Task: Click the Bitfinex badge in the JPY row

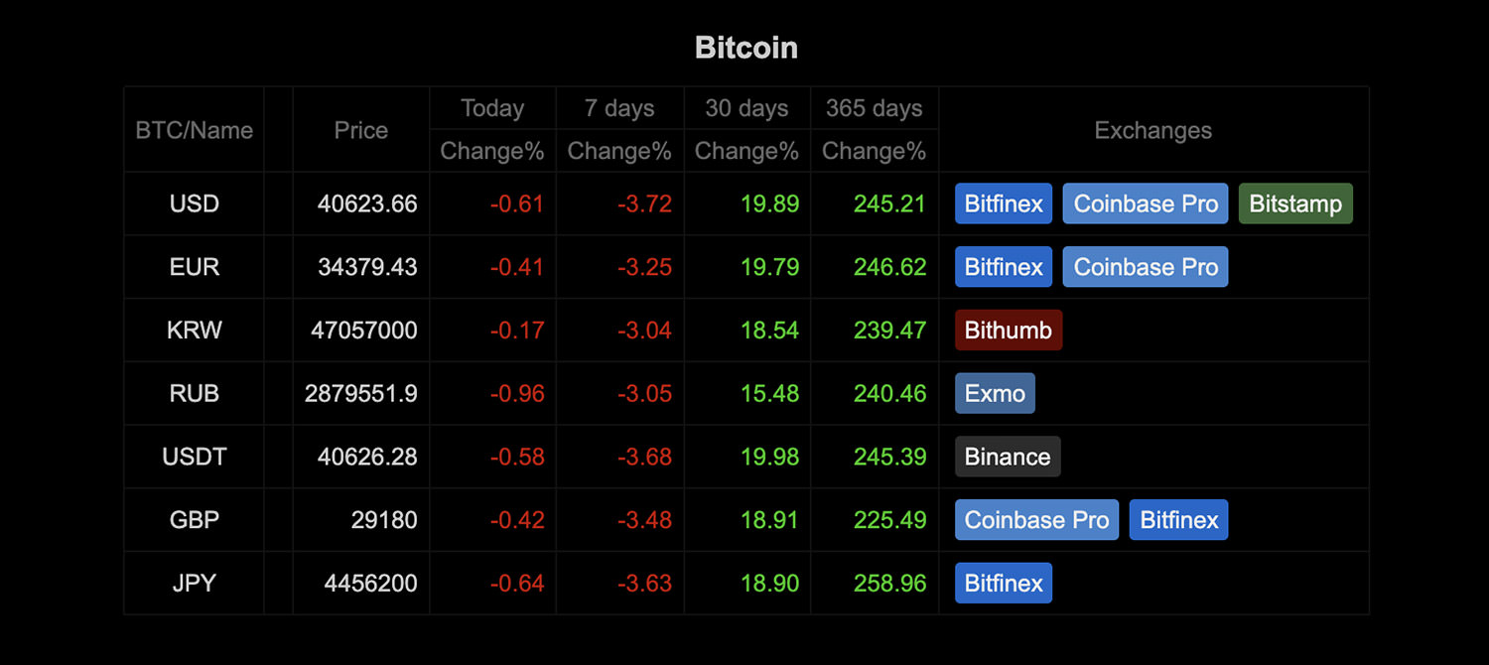Action: (1004, 584)
